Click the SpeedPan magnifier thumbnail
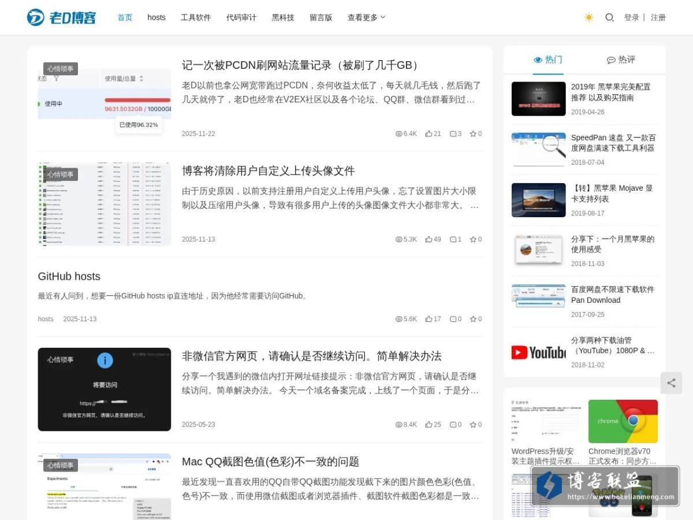693x520 pixels. (x=538, y=150)
